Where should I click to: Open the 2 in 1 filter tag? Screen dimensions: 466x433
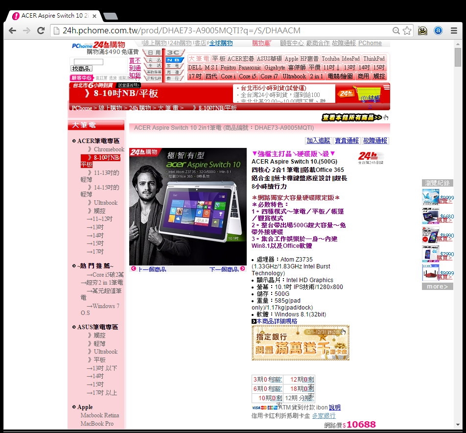316,76
